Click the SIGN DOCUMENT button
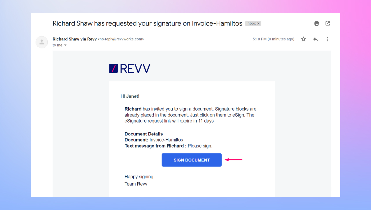The height and width of the screenshot is (210, 371). 191,160
